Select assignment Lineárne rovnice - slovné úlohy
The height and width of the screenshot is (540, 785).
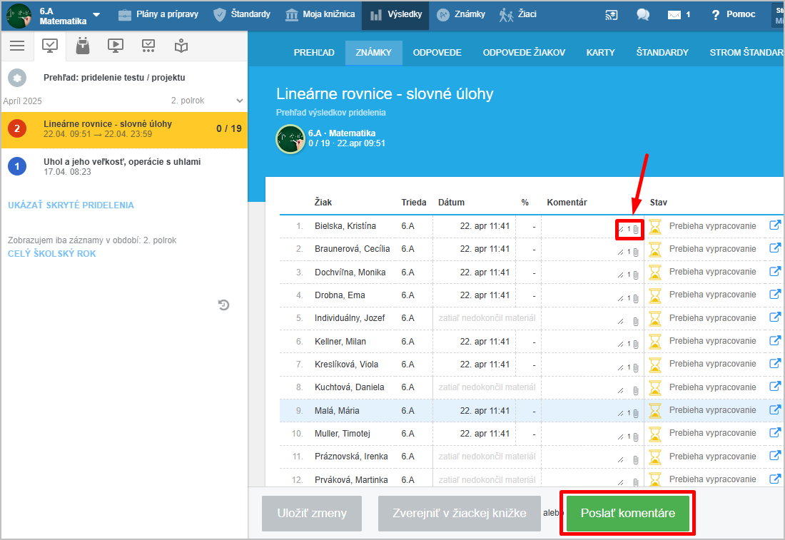pyautogui.click(x=124, y=130)
